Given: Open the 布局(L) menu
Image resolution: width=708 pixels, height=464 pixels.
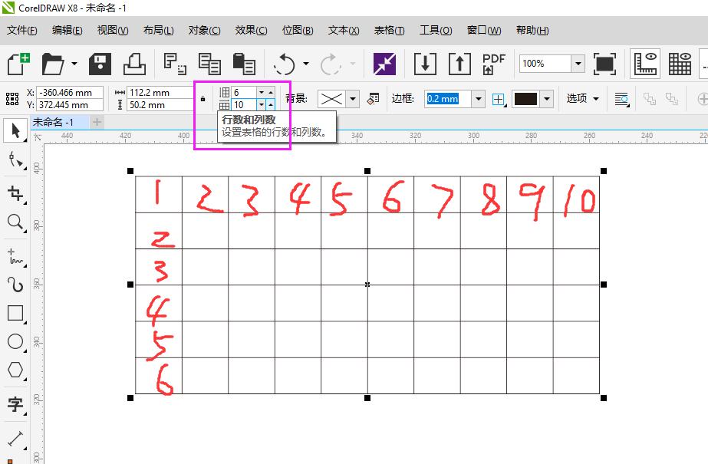Looking at the screenshot, I should [158, 30].
